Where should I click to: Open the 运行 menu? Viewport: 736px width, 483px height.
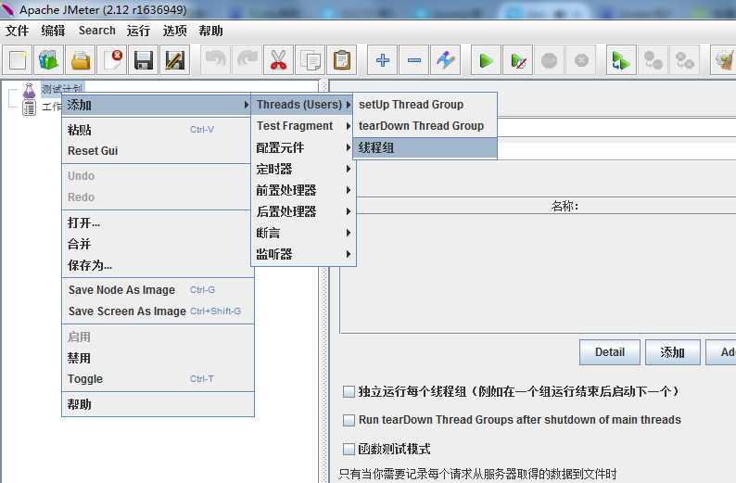click(138, 31)
